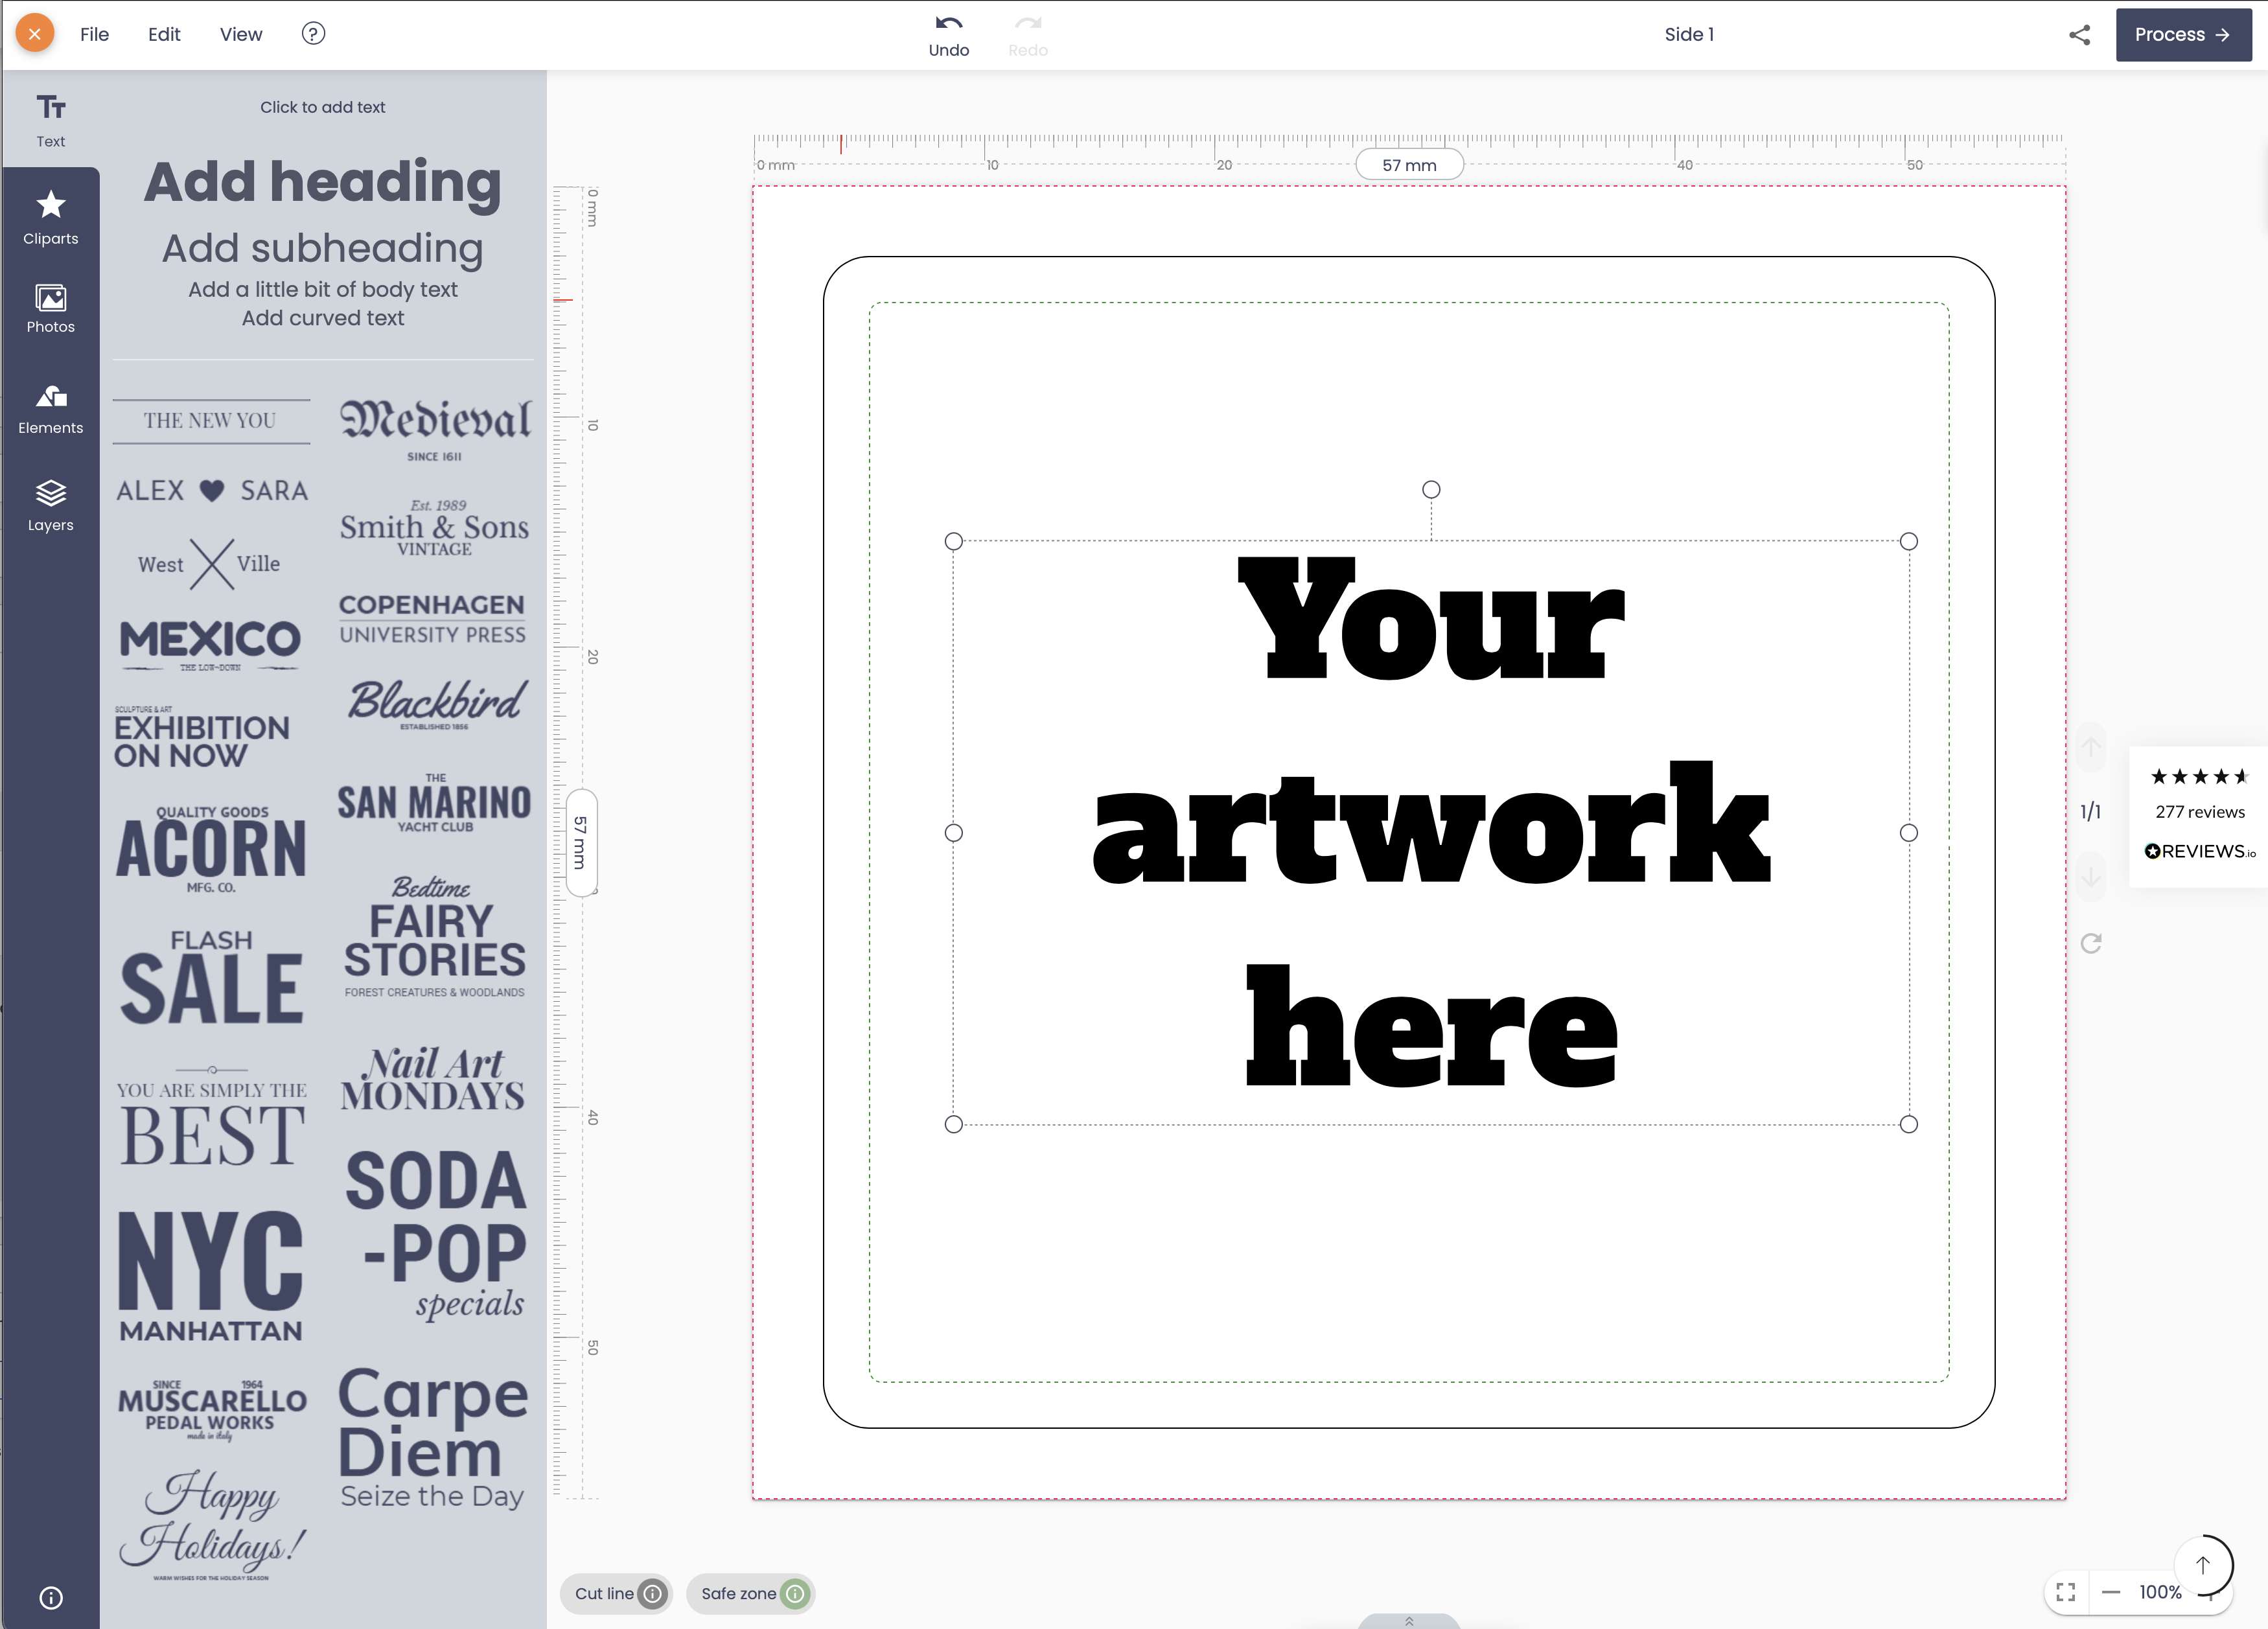The height and width of the screenshot is (1629, 2268).
Task: Choose Bedtime Fairy Stories template
Action: pyautogui.click(x=434, y=936)
